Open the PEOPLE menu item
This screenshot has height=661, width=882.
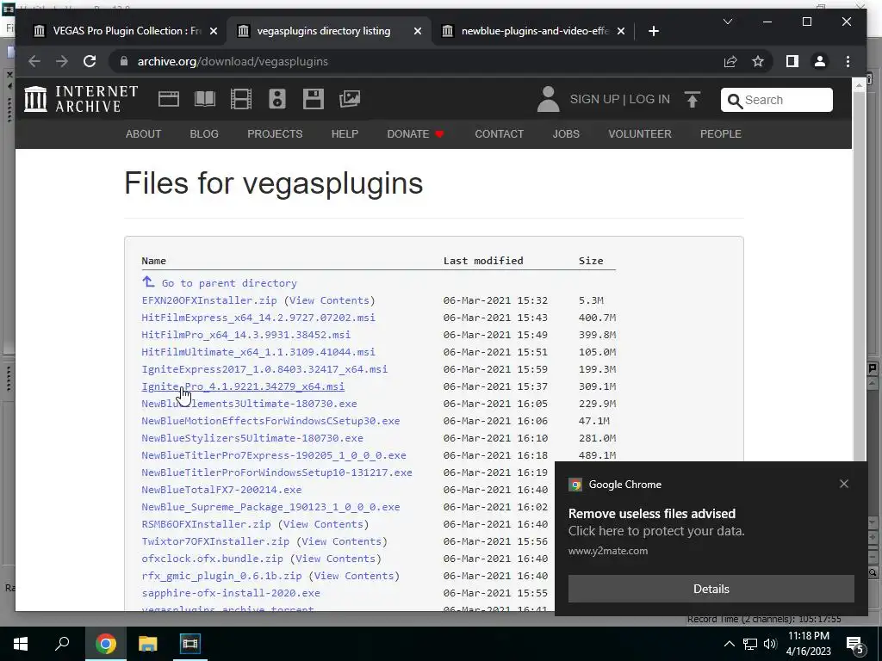point(721,133)
